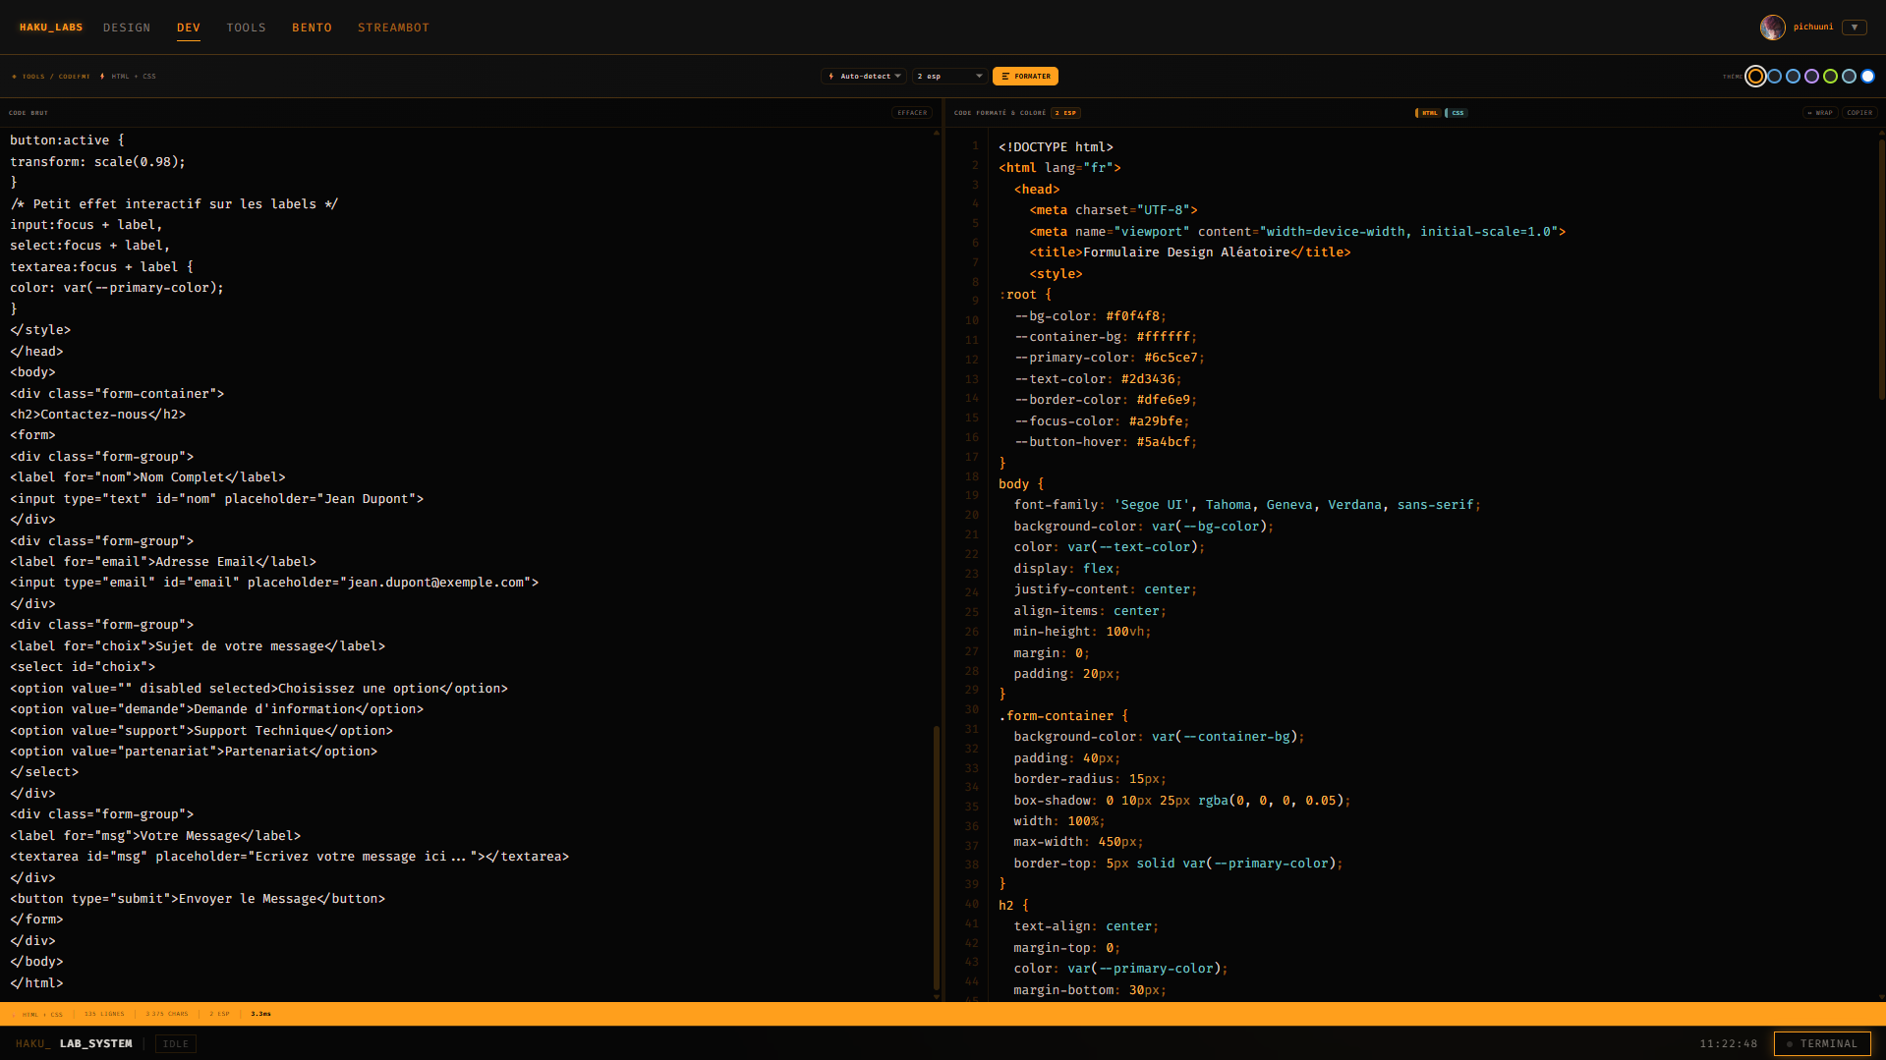Click the lightning bolt icon beside Auto-detect
The image size is (1886, 1060).
pos(833,76)
